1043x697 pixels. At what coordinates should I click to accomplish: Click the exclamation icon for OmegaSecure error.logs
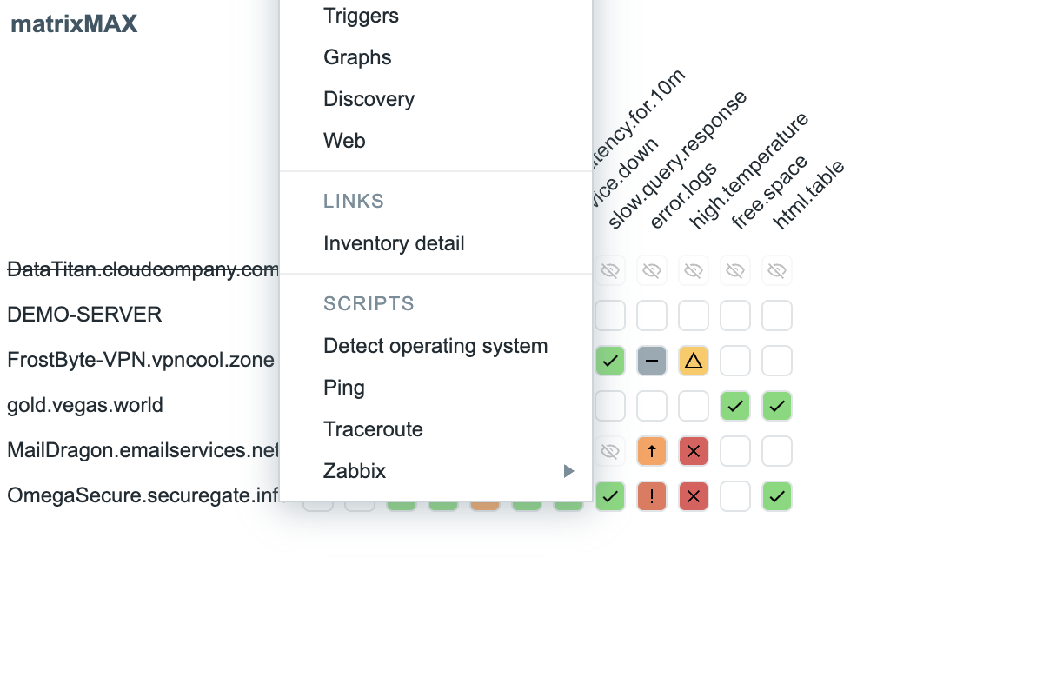tap(652, 496)
